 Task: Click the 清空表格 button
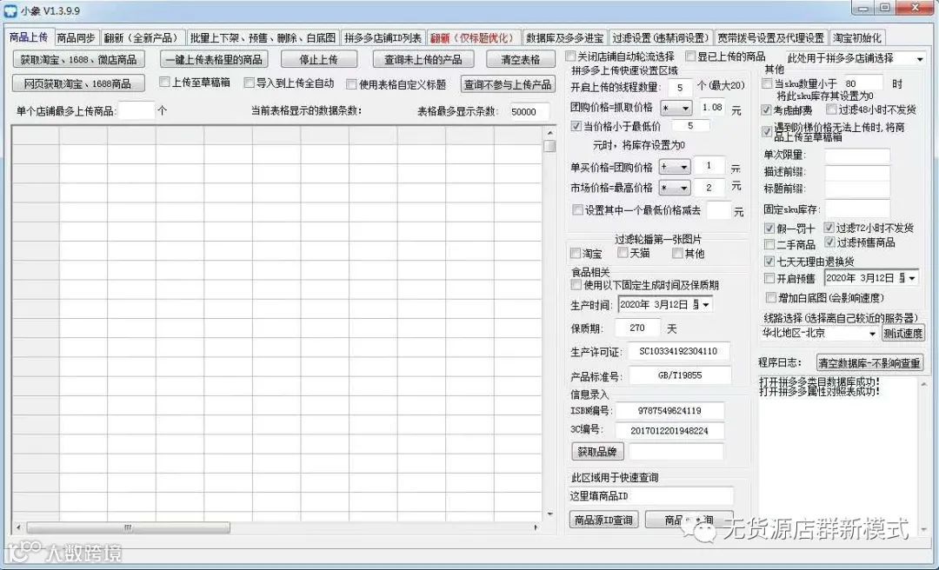pos(521,59)
